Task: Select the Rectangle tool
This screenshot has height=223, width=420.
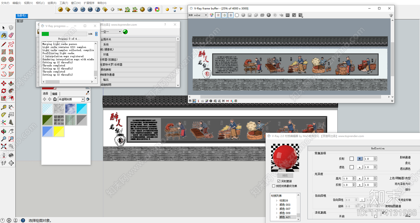Action: click(4, 52)
